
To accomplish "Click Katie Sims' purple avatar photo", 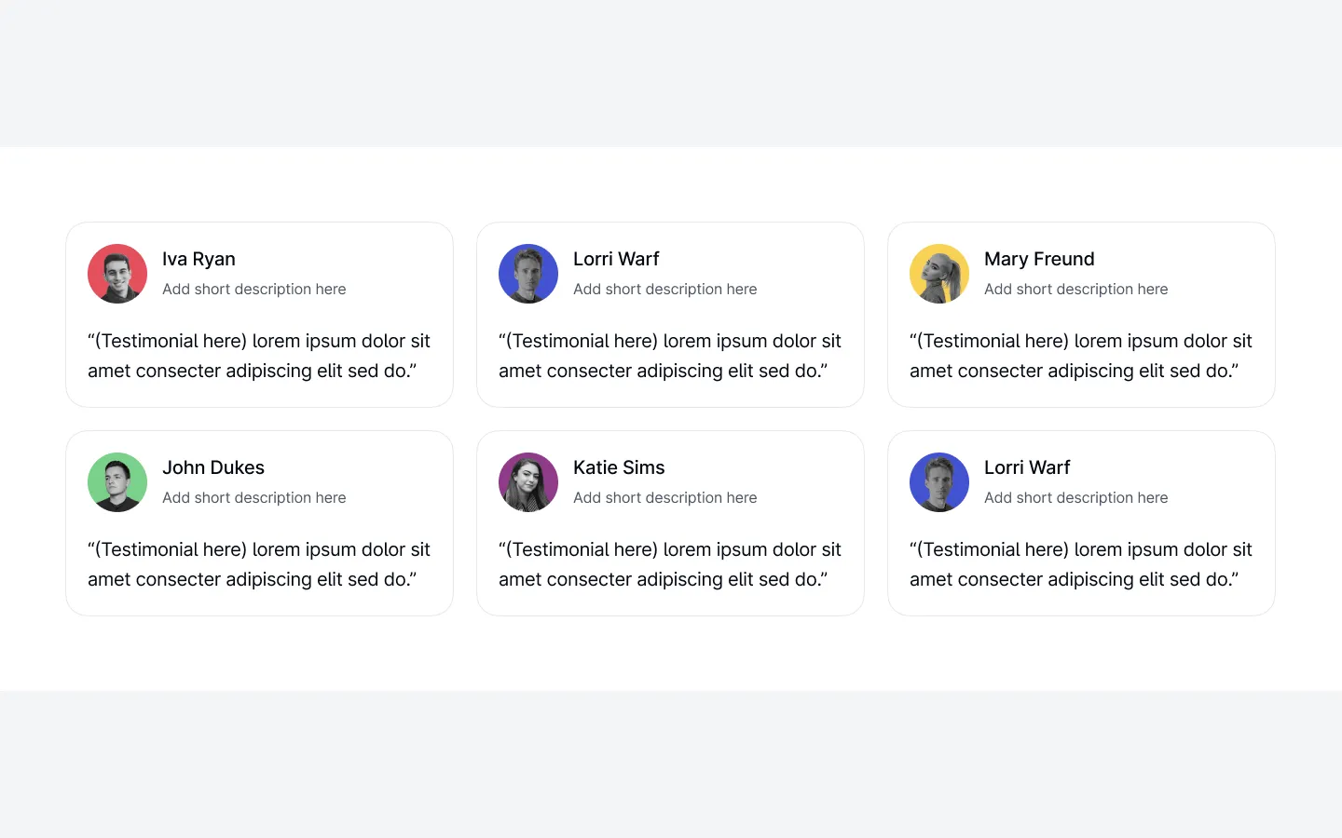I will [x=528, y=482].
